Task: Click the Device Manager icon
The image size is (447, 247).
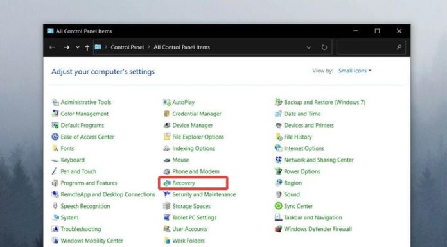Action: click(x=166, y=125)
